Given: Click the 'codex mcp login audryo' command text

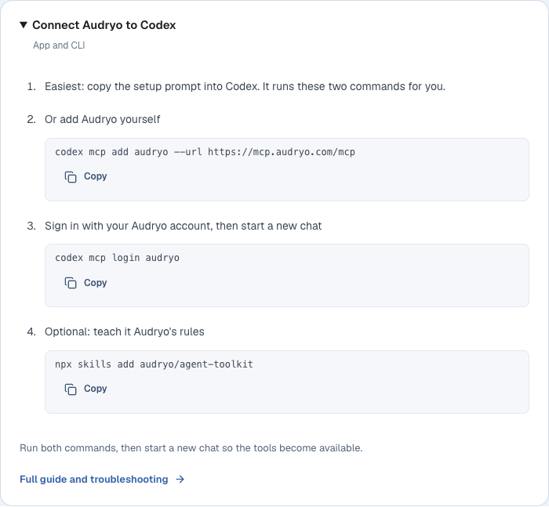Looking at the screenshot, I should pos(117,258).
